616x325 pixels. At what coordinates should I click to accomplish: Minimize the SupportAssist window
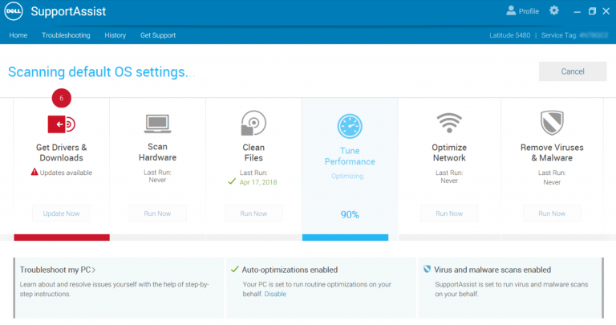(x=577, y=12)
